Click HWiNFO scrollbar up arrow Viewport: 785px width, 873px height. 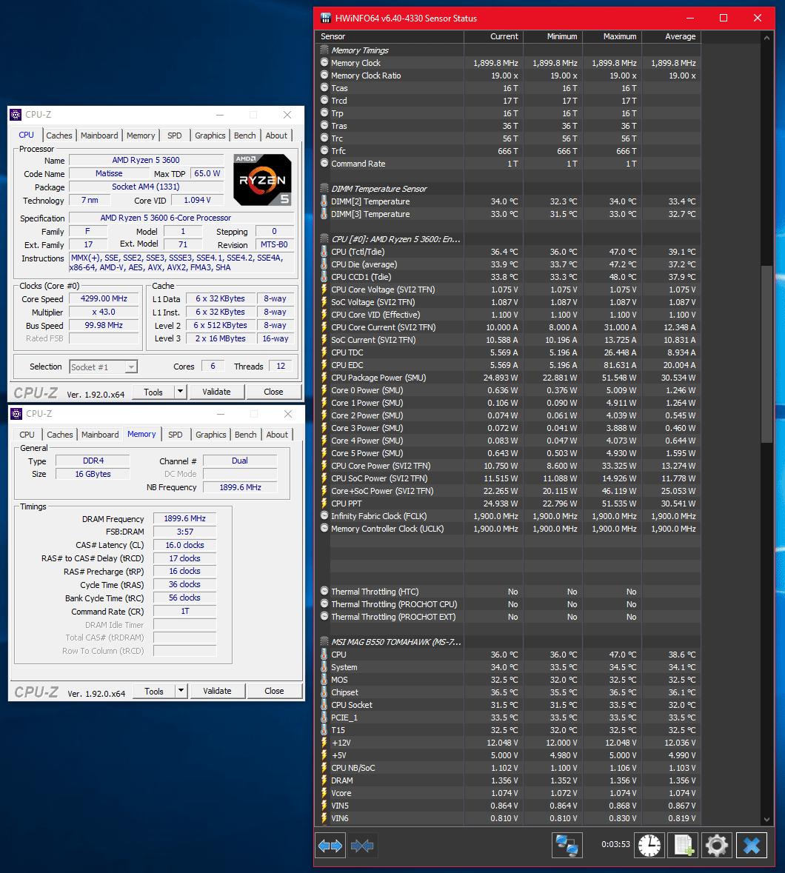[766, 38]
